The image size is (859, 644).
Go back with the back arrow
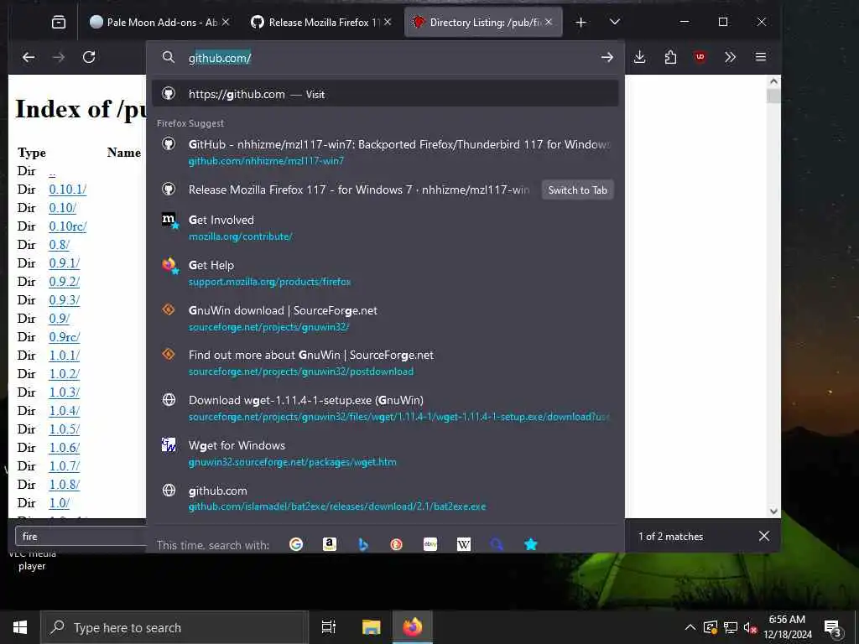[x=29, y=57]
